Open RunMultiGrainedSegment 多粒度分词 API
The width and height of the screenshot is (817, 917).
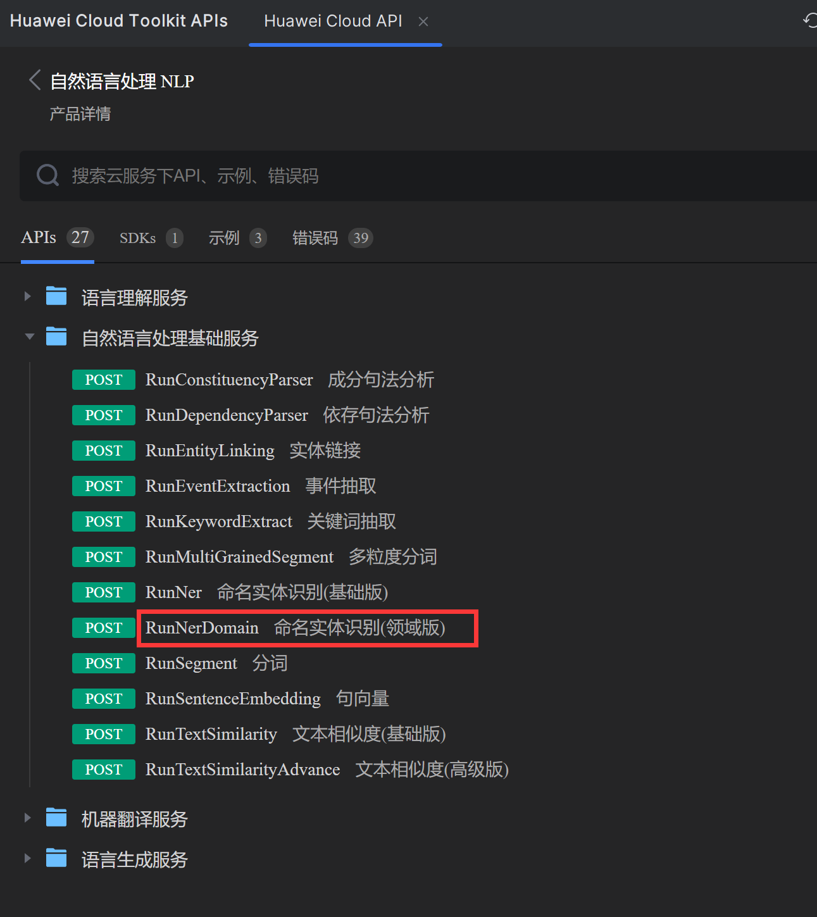coord(291,557)
